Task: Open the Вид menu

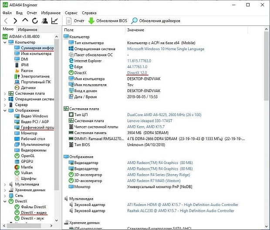Action: pyautogui.click(x=19, y=13)
